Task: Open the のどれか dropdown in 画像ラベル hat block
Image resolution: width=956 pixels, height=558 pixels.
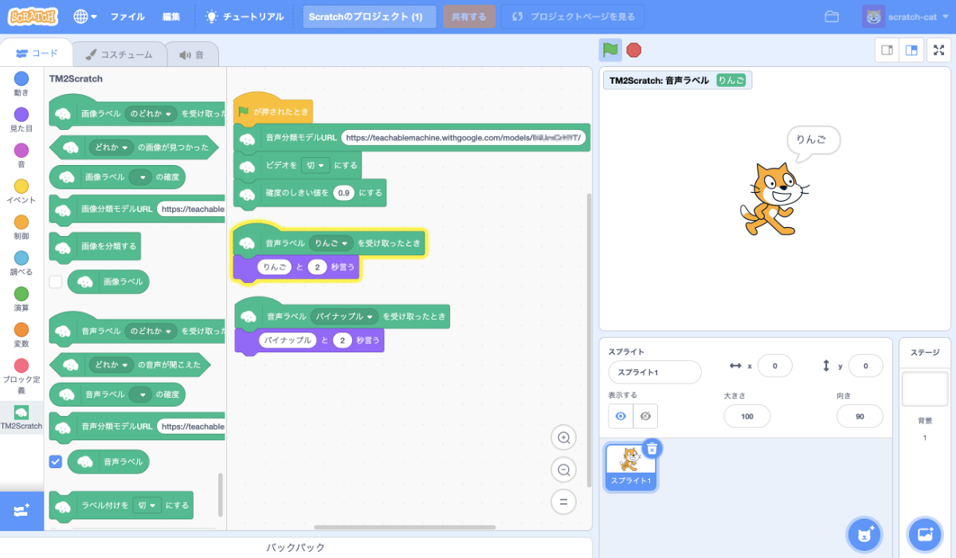Action: coord(150,114)
